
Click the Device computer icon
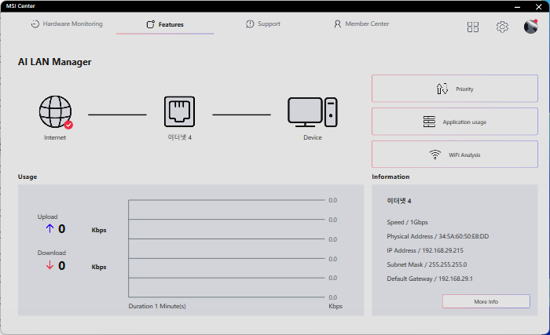click(x=313, y=112)
